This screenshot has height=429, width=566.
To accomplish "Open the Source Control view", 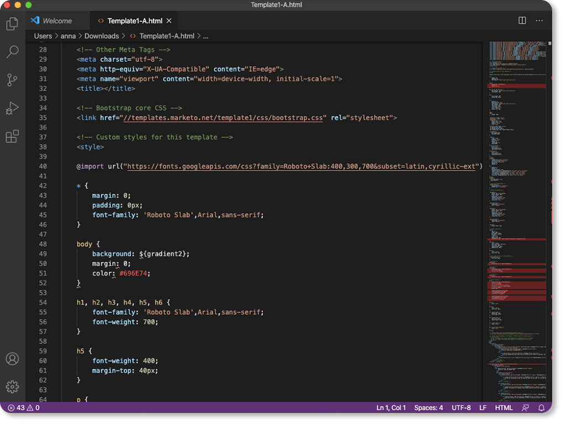I will (12, 80).
